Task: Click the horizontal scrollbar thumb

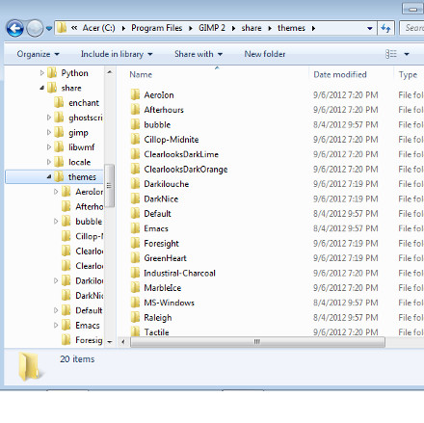Action: click(x=257, y=342)
